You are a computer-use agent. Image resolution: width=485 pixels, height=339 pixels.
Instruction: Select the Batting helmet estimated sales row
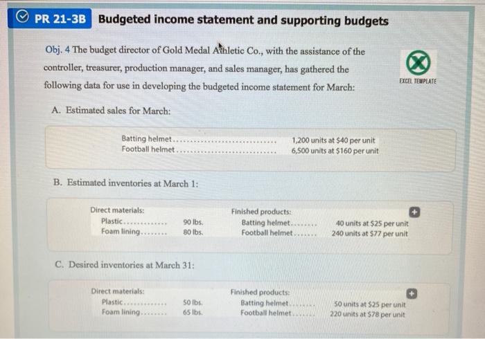(248, 140)
